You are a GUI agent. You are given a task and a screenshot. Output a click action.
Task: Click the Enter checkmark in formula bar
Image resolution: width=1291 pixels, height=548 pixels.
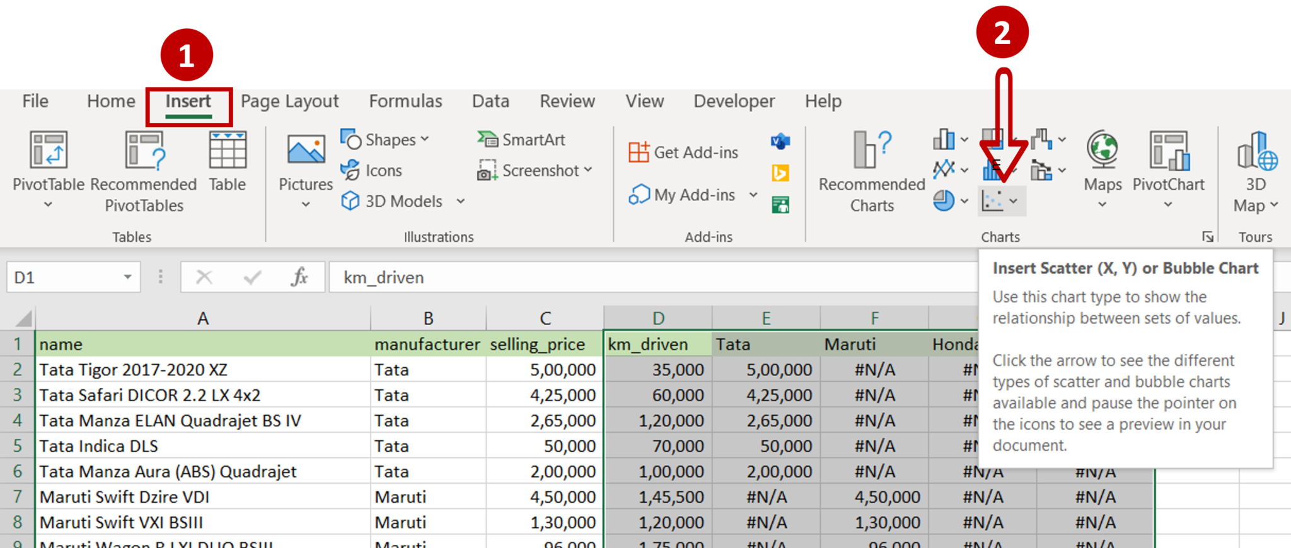coord(252,277)
